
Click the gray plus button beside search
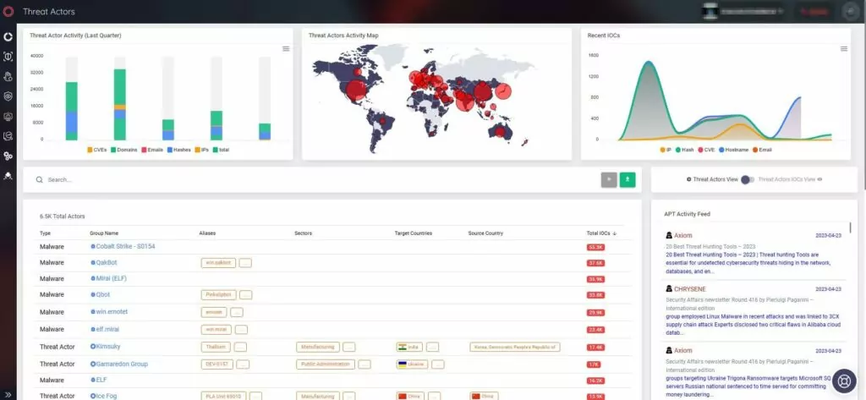tap(609, 179)
